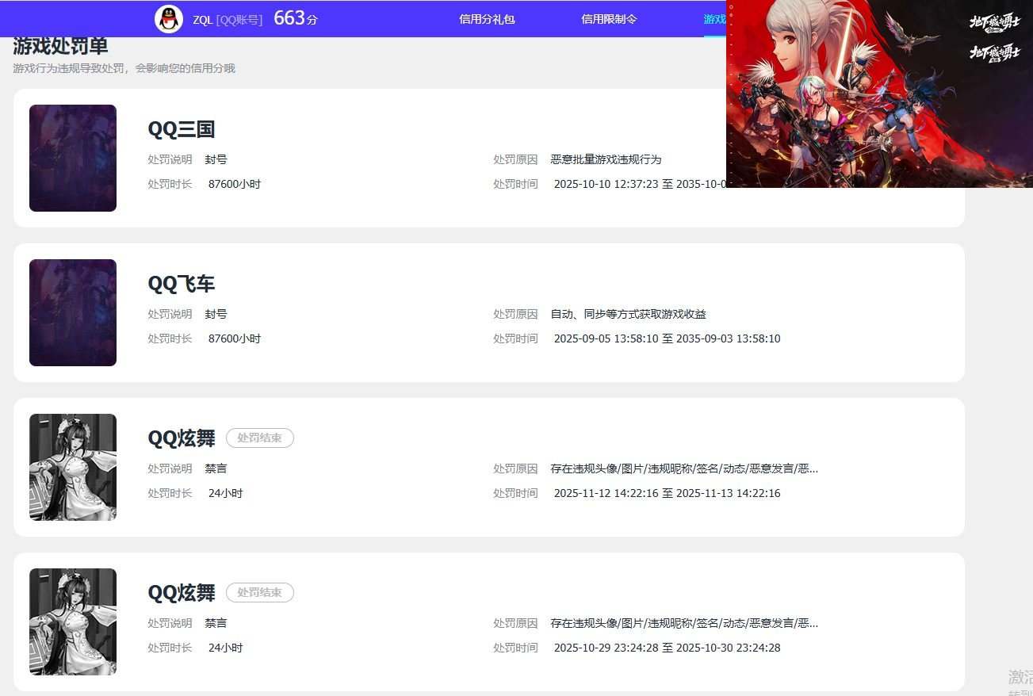Switch to the 信用限制令 tab
1033x696 pixels.
[609, 19]
